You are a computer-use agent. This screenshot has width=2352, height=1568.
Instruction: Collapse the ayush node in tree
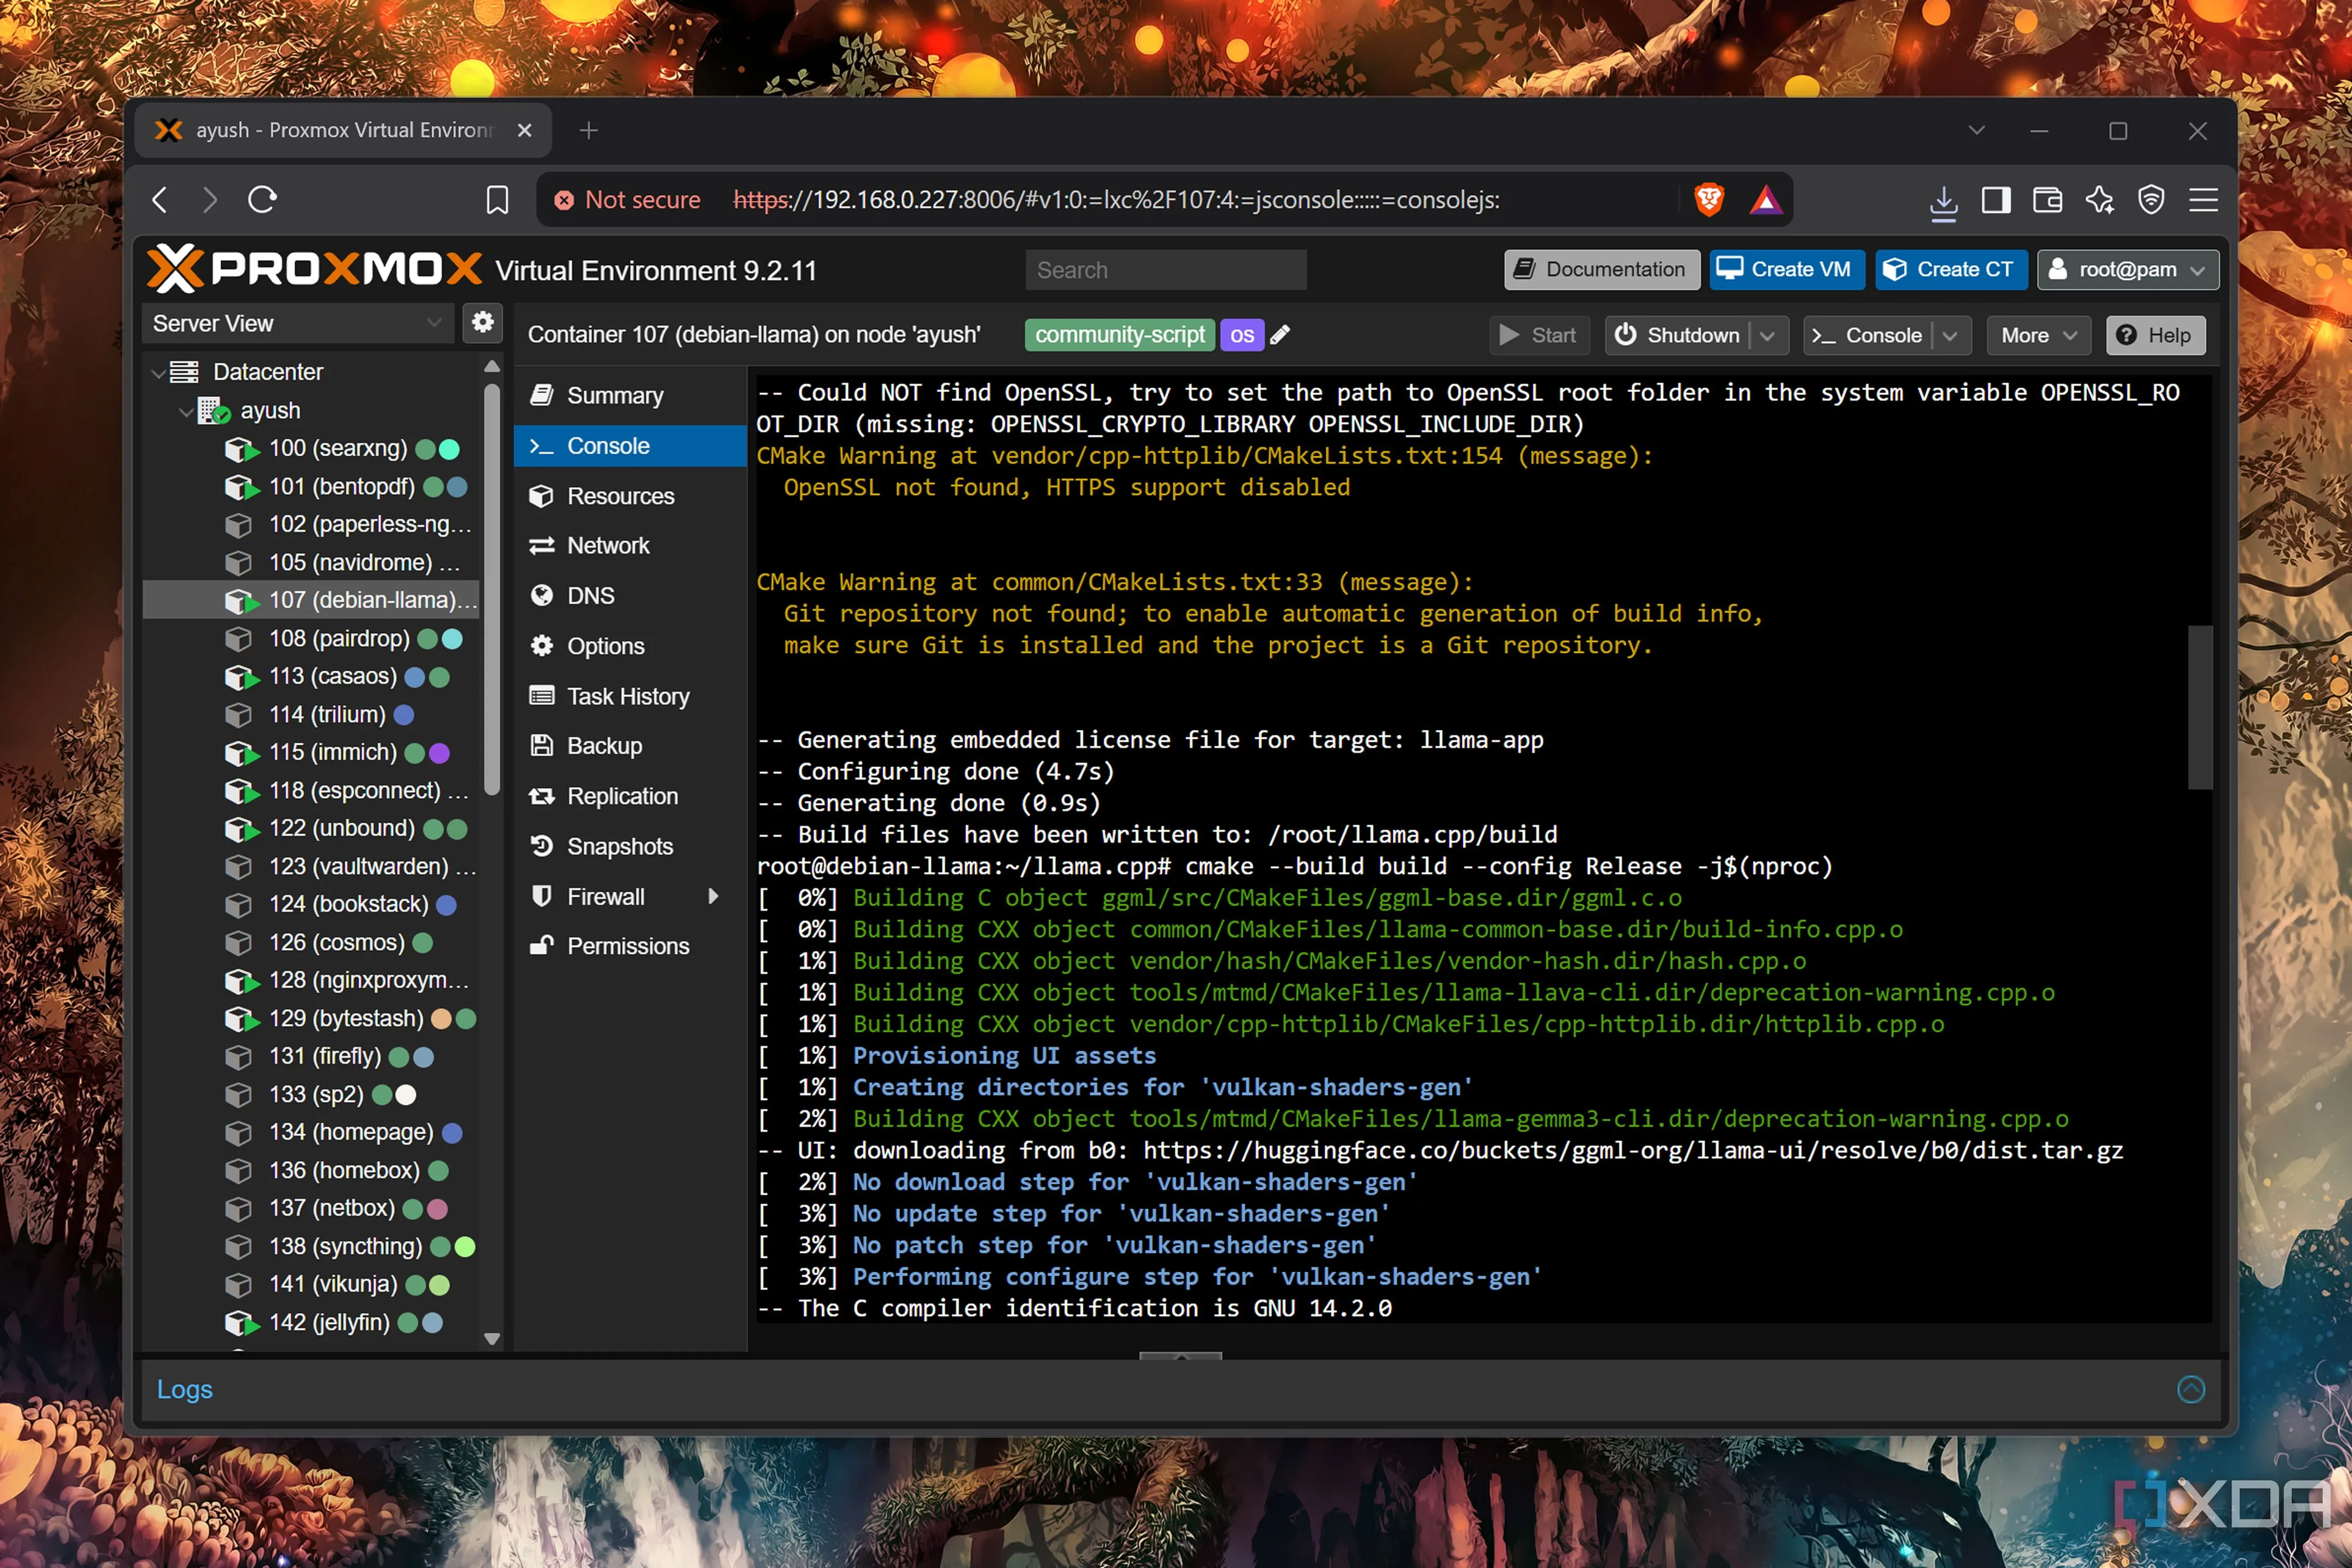coord(186,411)
